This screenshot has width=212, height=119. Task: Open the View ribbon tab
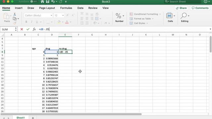105,8
